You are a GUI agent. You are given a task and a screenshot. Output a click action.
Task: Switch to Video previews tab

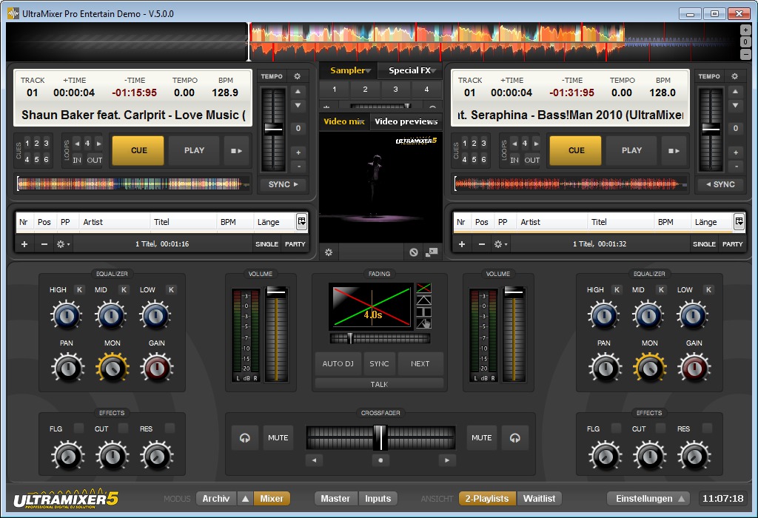point(406,121)
